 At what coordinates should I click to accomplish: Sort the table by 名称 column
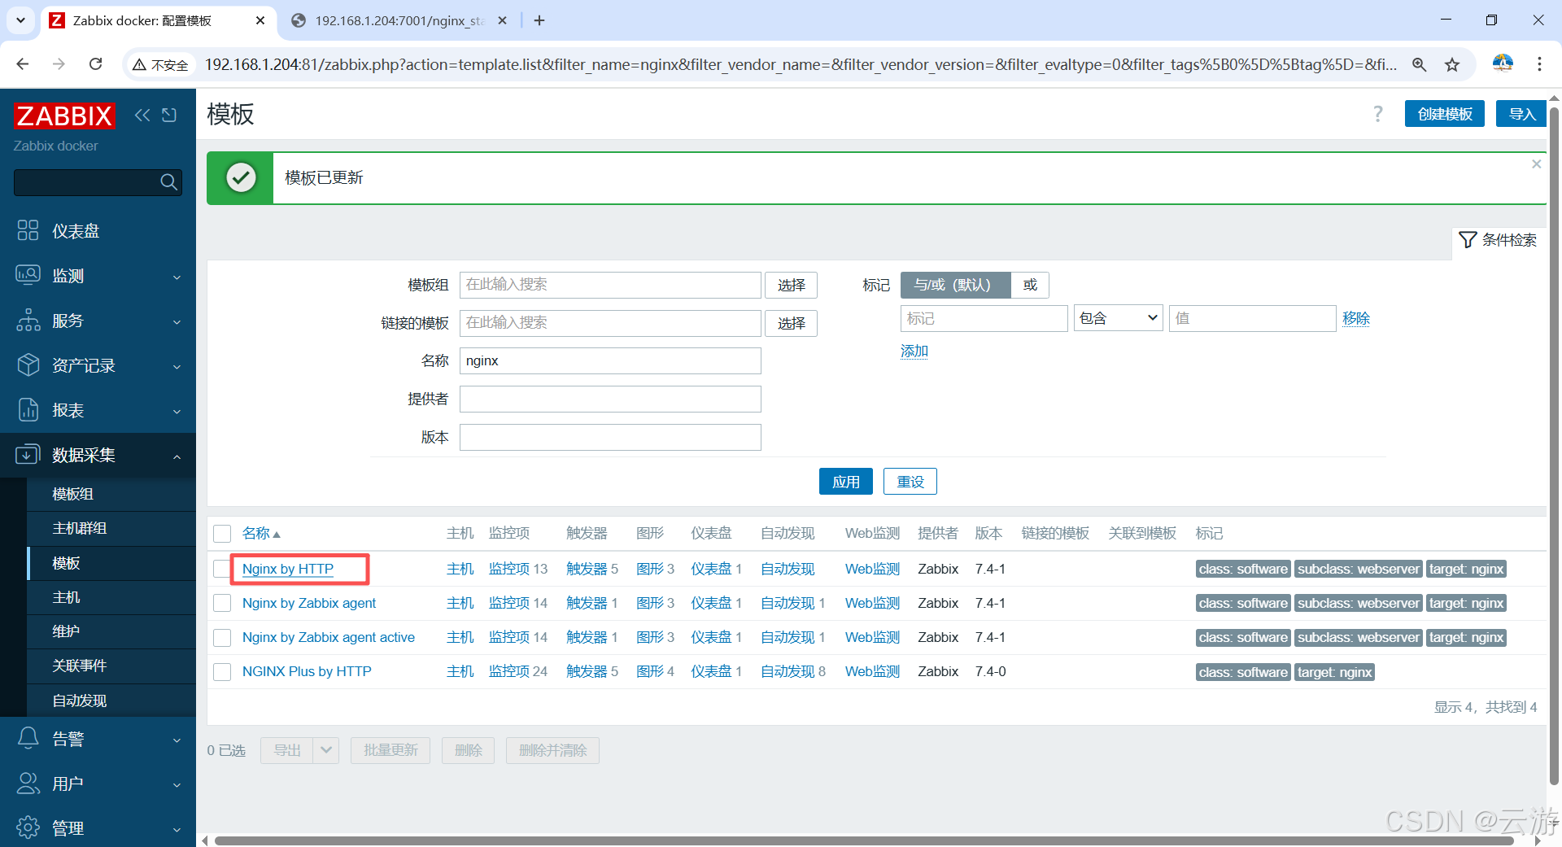point(261,534)
